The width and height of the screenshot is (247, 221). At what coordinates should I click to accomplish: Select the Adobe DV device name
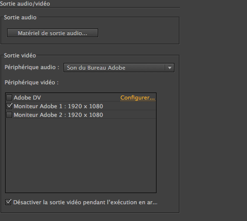pyautogui.click(x=27, y=98)
